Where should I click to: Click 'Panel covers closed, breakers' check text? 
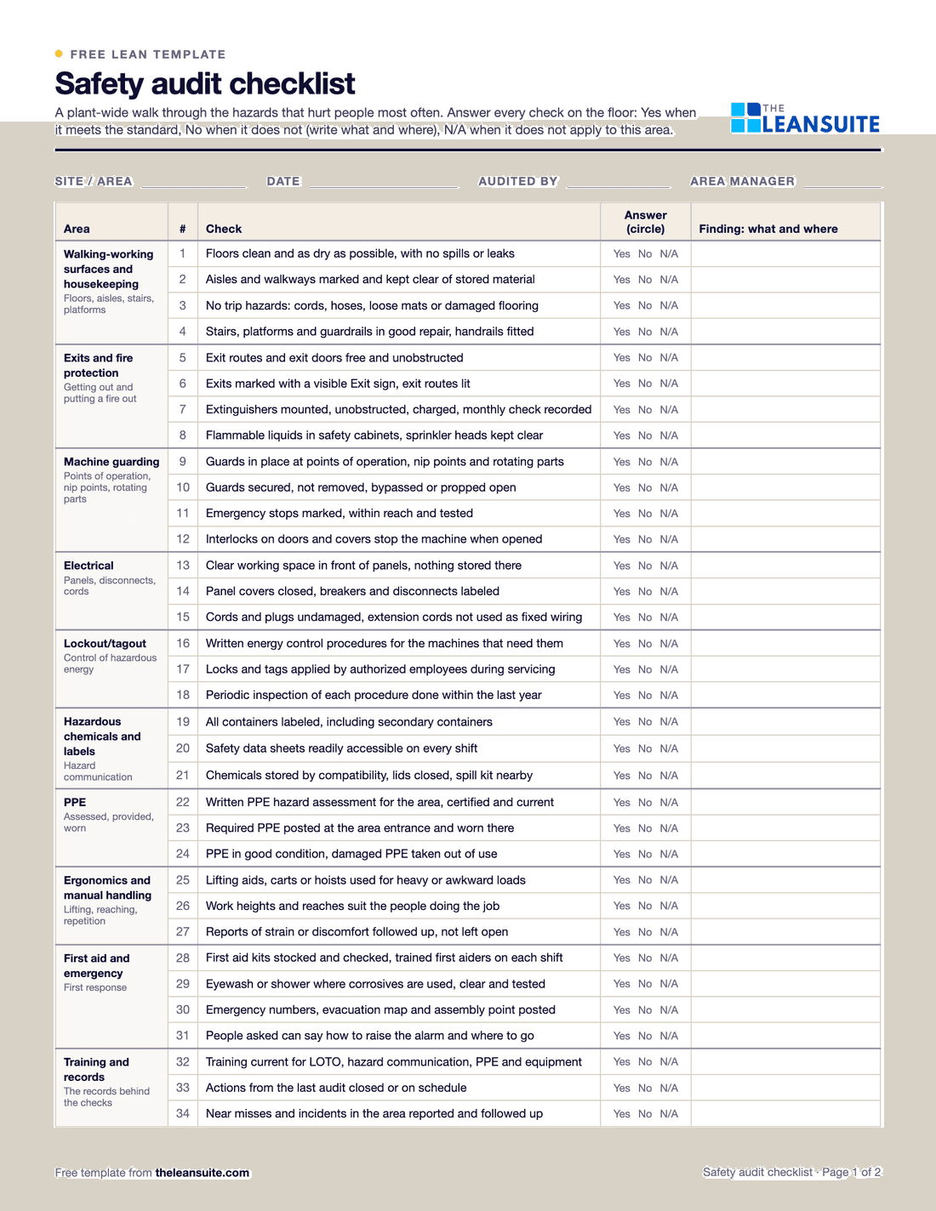pyautogui.click(x=352, y=591)
